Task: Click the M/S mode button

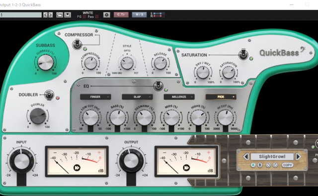Action: 139,14
